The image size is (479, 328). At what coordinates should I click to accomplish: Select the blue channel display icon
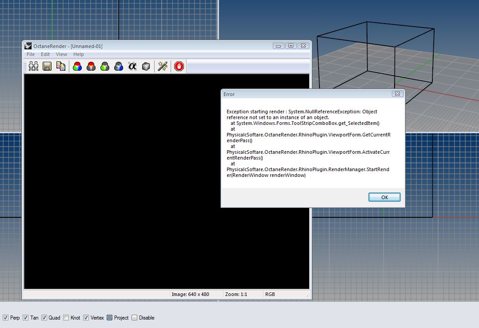(x=119, y=66)
